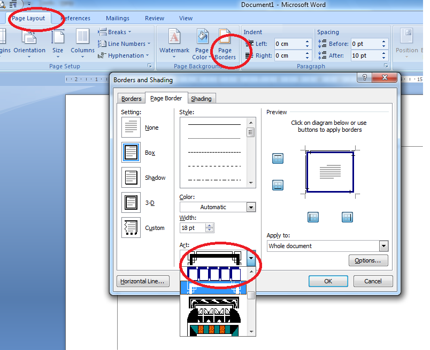Click the Spacing Before field

tap(366, 44)
